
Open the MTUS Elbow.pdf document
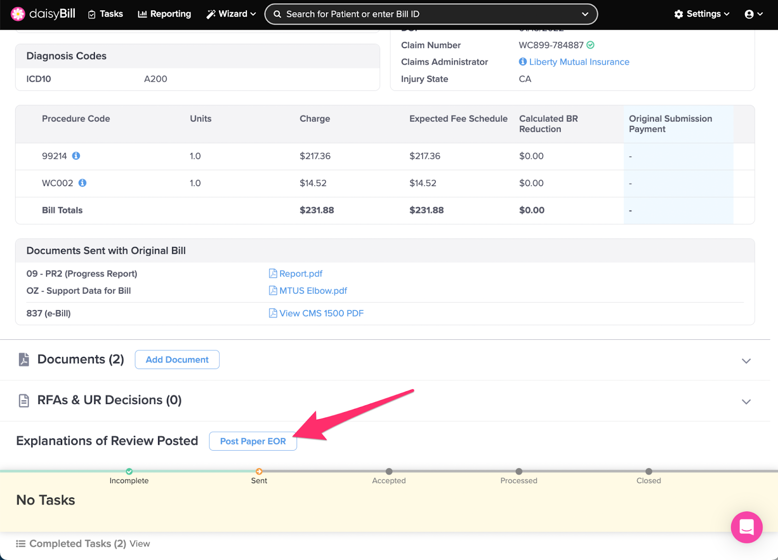313,291
